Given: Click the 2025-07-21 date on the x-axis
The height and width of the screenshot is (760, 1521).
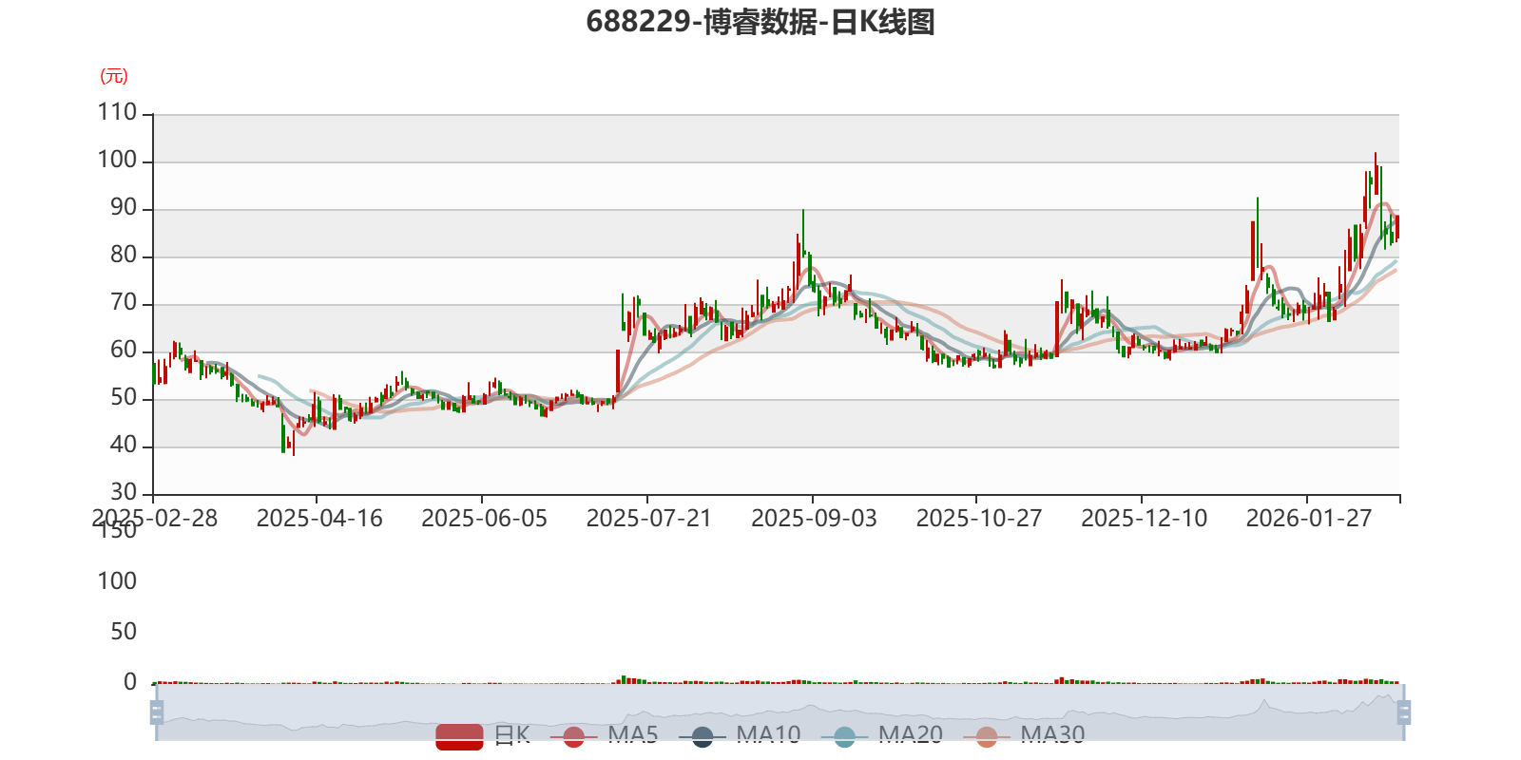Looking at the screenshot, I should point(648,518).
